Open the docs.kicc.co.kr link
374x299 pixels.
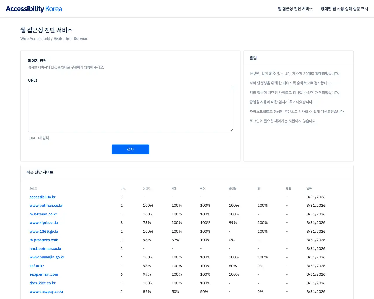click(x=42, y=283)
